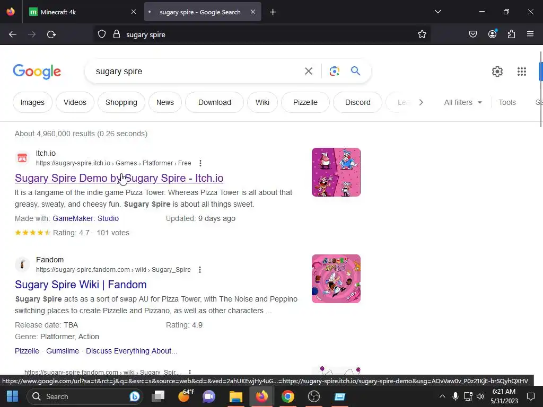The image size is (543, 407).
Task: Filter results by News
Action: coord(165,102)
